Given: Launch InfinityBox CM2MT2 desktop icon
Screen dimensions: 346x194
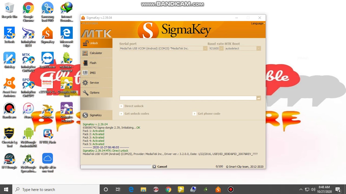Looking at the screenshot, I should click(28, 62).
